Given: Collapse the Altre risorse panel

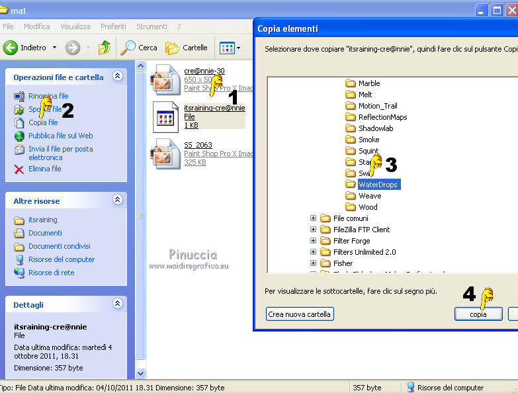Looking at the screenshot, I should (x=117, y=199).
